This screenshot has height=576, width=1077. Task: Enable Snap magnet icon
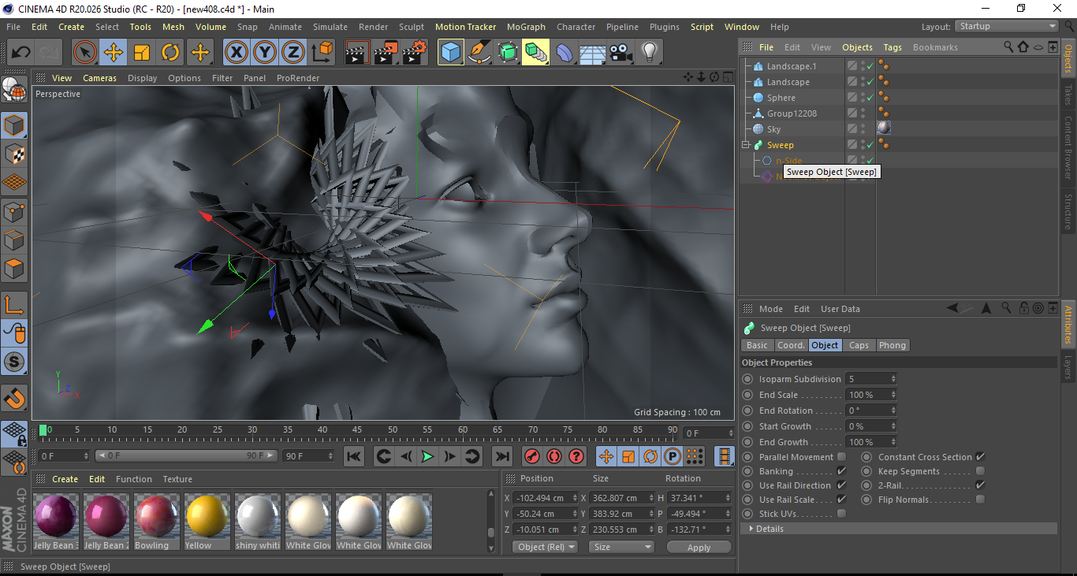[14, 397]
